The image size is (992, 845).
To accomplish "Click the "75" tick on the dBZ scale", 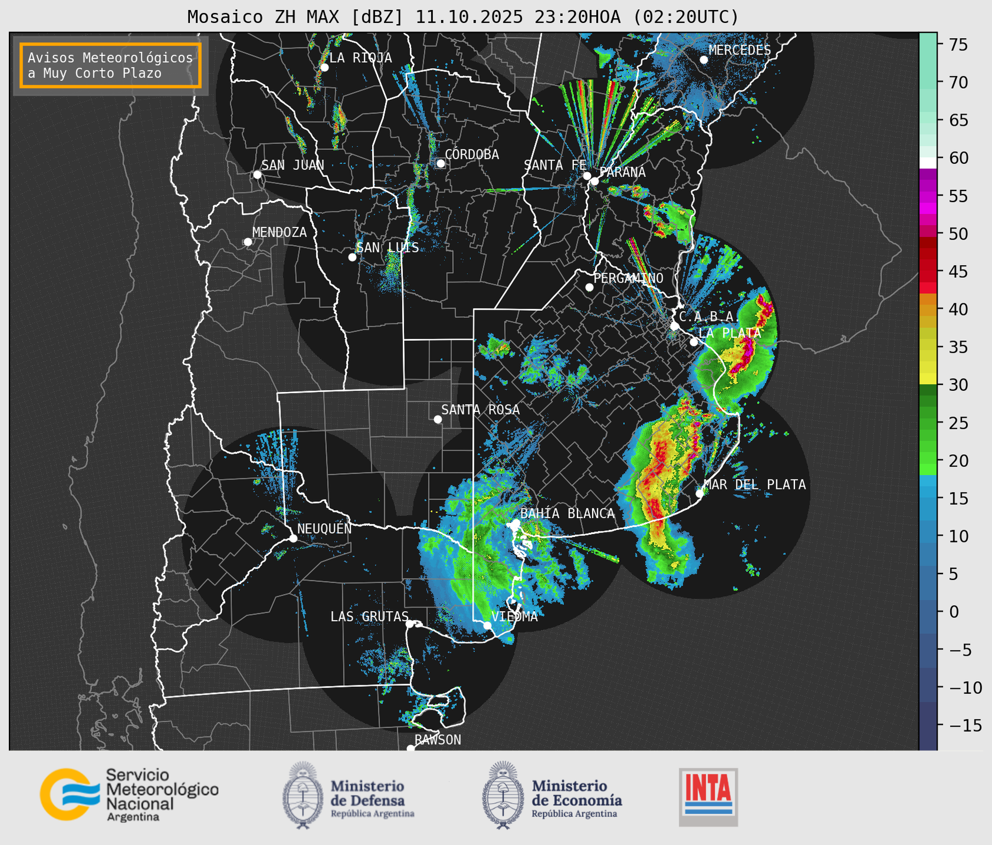I will pos(958,45).
